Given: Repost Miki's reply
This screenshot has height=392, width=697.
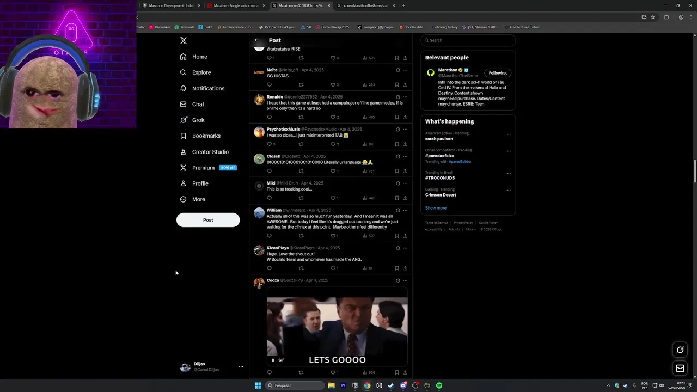Looking at the screenshot, I should click(x=301, y=198).
